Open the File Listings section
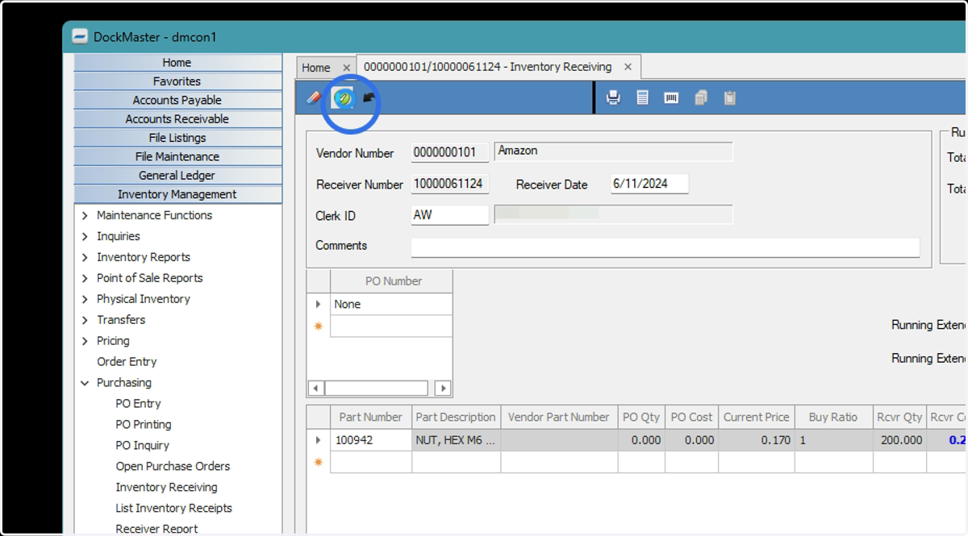 177,138
